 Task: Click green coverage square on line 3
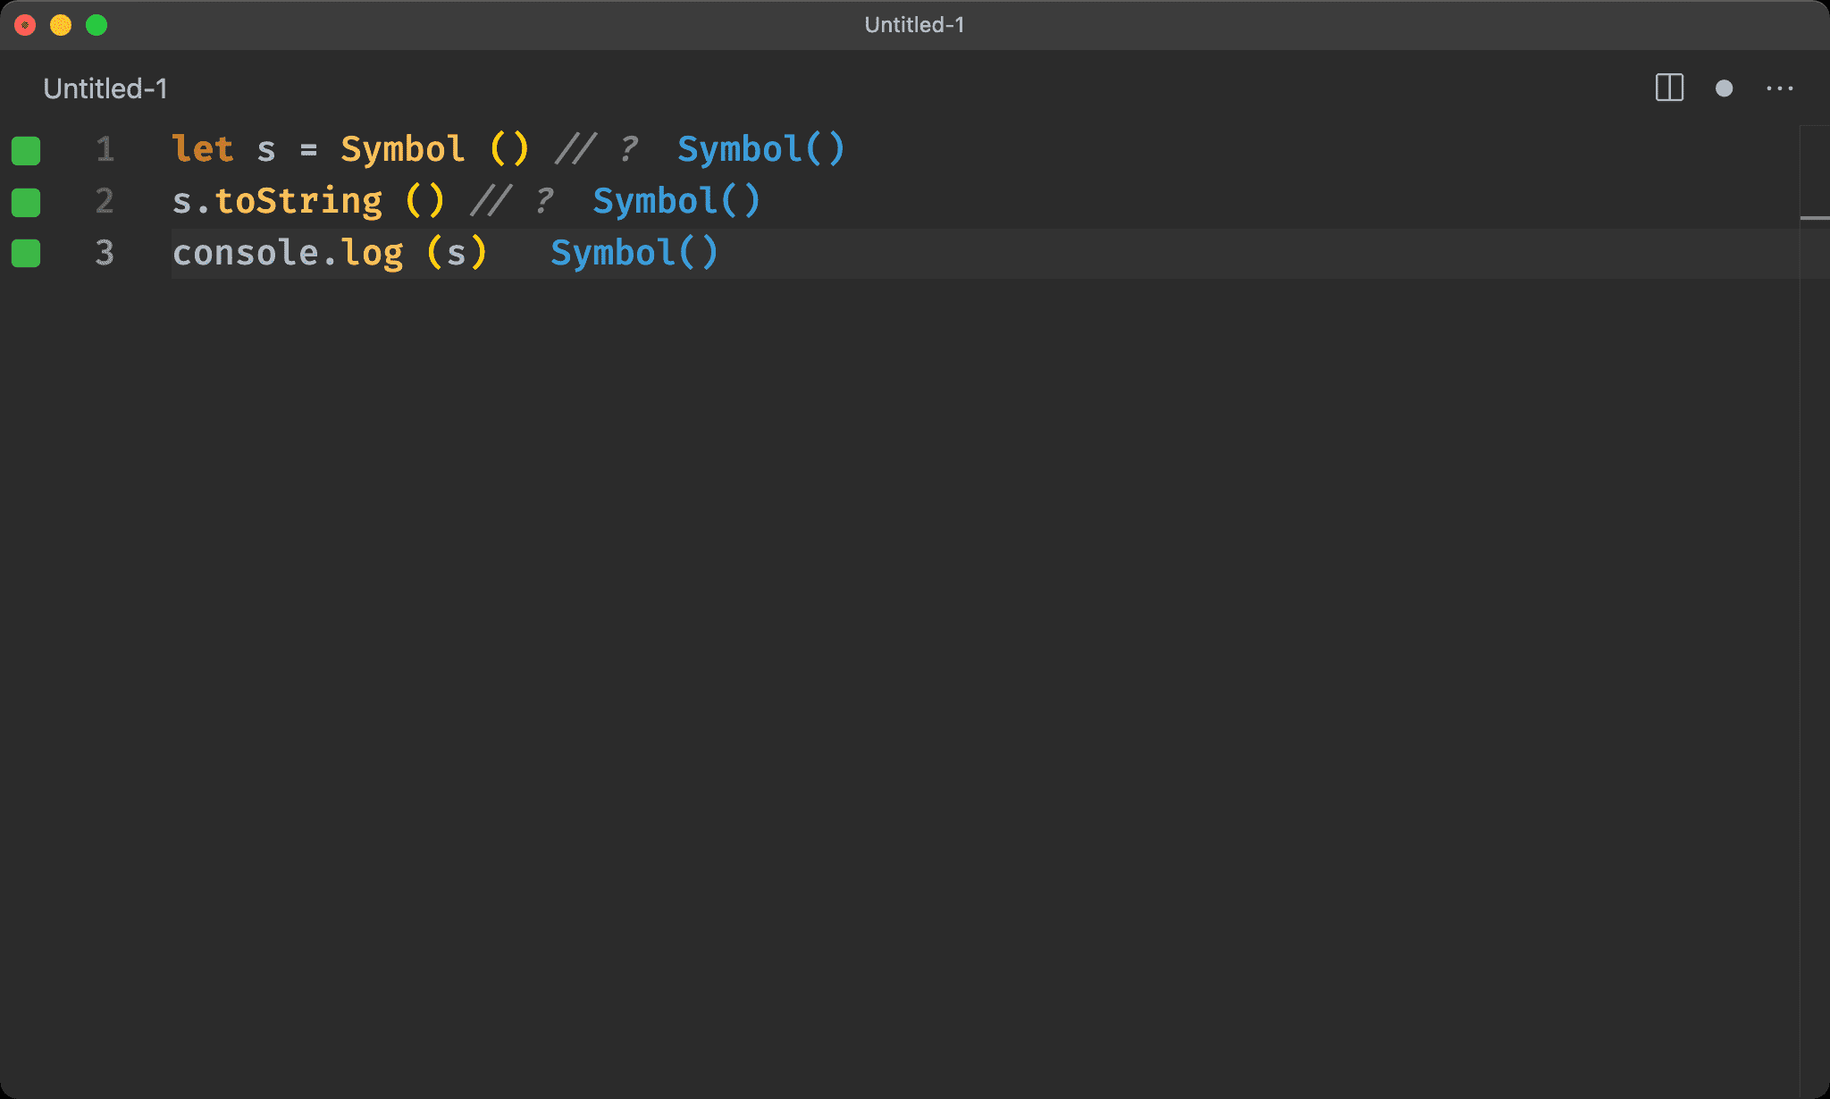coord(26,254)
